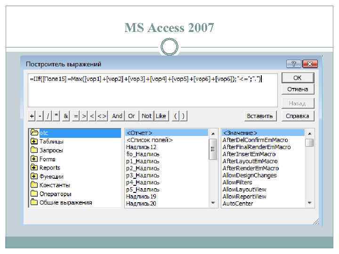Expand the Таблицы folder
This screenshot has height=254, width=339.
[x=34, y=142]
